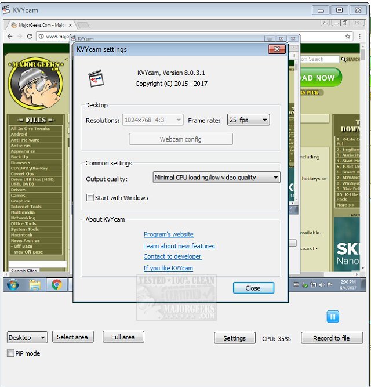
Task: Click the search magnifier icon on MajorGeeks
Action: pyautogui.click(x=344, y=59)
